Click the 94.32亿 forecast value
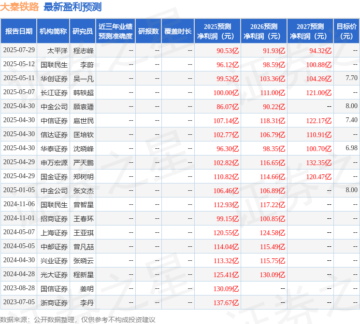Screen dimensions: 360x324 tap(320, 51)
